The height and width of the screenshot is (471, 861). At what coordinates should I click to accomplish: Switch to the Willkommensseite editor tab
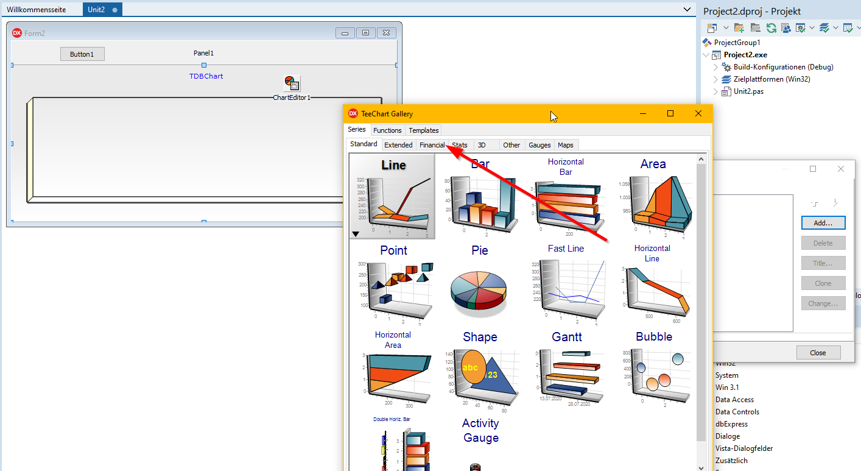(x=37, y=10)
